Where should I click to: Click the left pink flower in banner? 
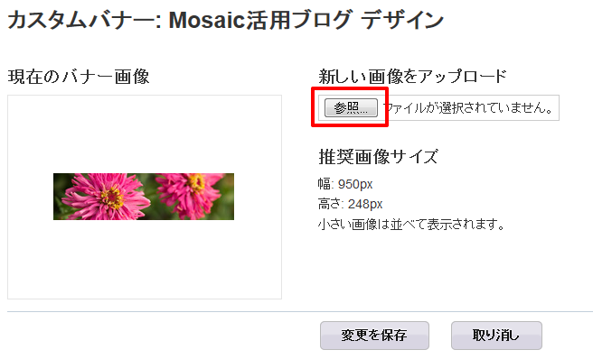click(x=105, y=197)
